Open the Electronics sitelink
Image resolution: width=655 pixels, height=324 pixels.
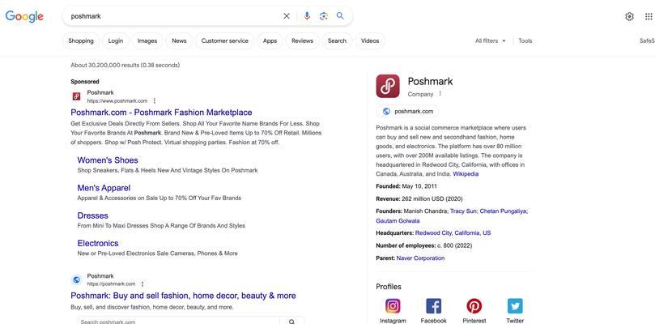pyautogui.click(x=98, y=243)
